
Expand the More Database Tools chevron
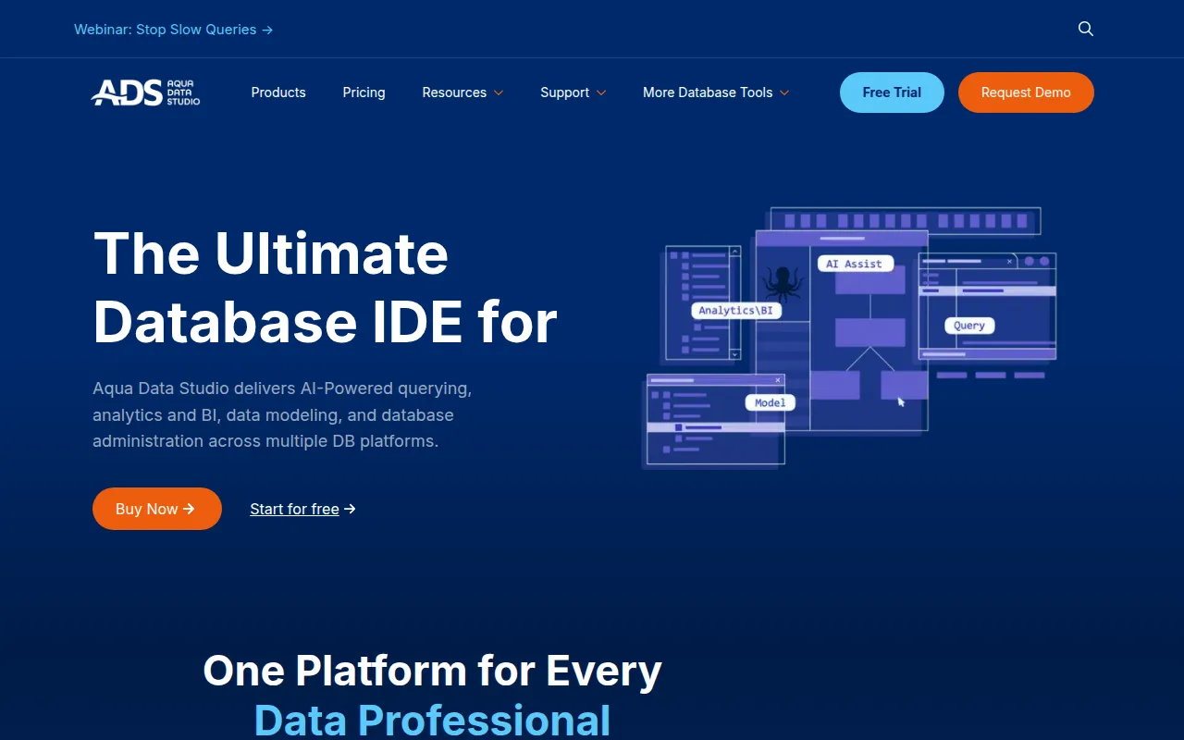[x=784, y=92]
